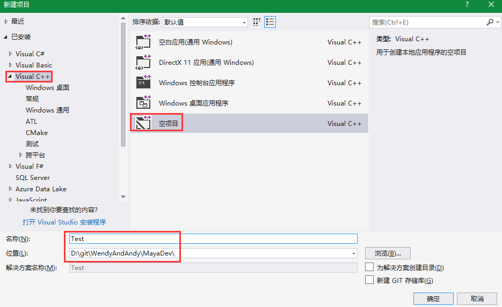Select SQL Server in the tree
Viewport: 502px width, 307px height.
point(33,178)
